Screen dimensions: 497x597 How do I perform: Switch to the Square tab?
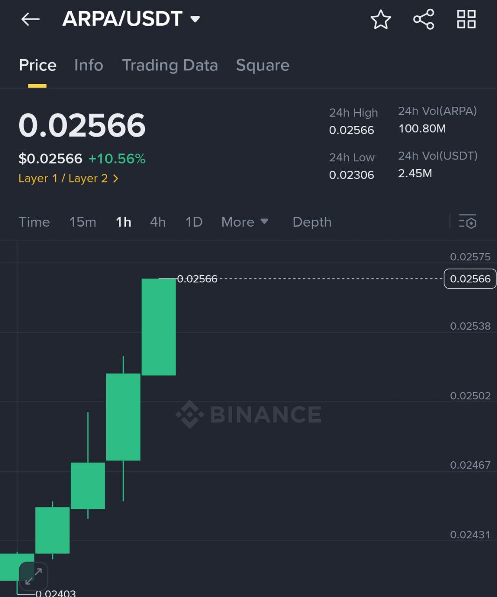pos(262,65)
